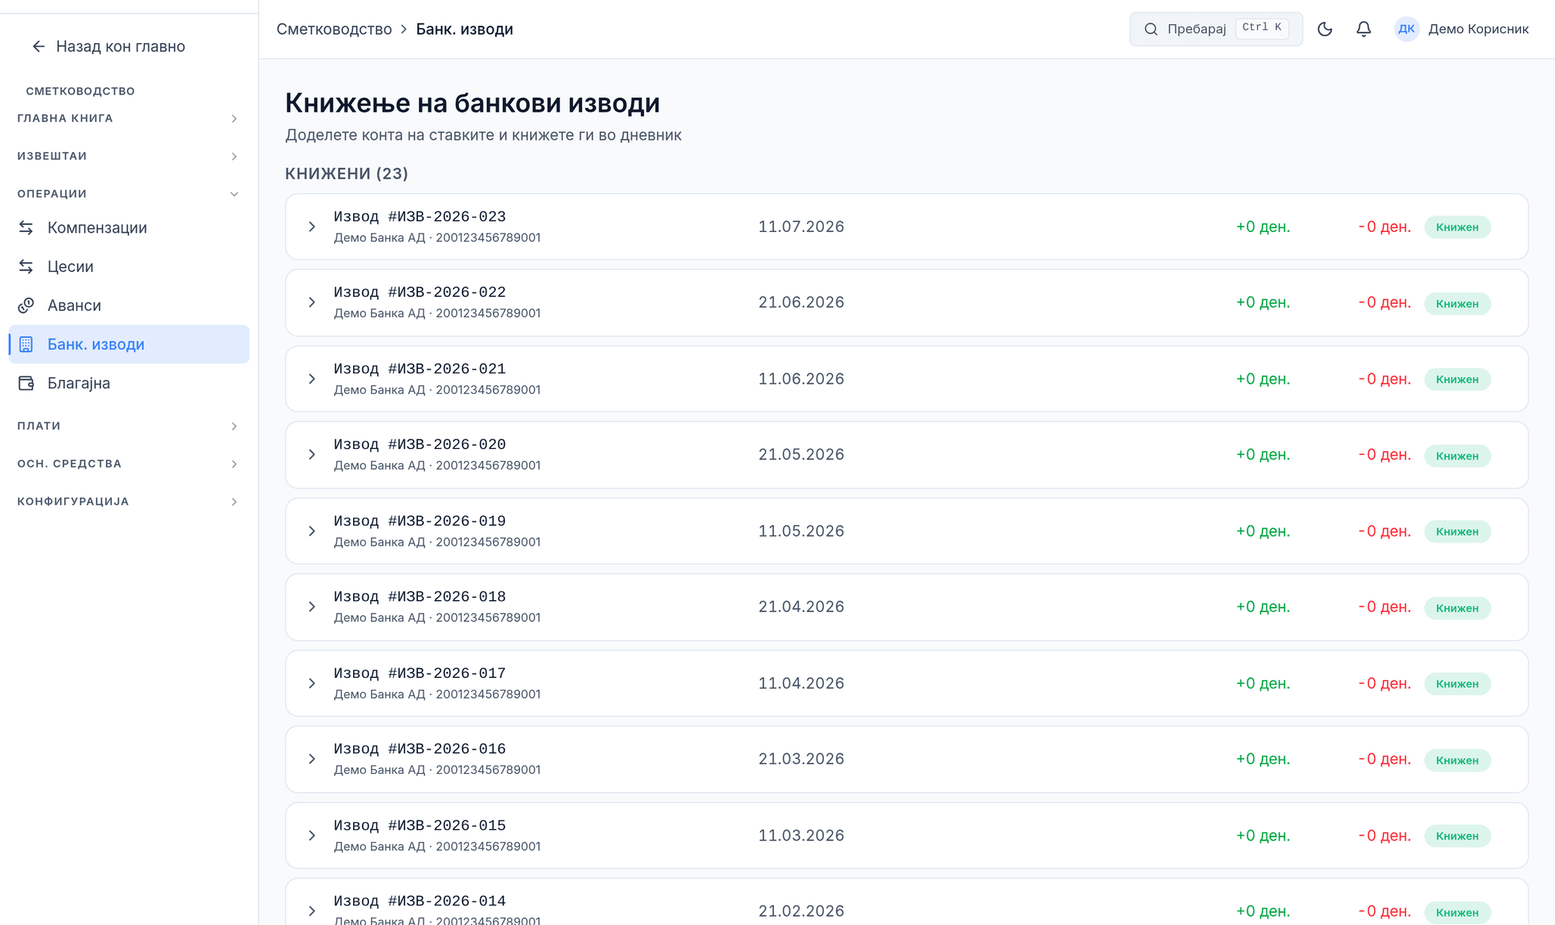Screen dimensions: 1555x925
Task: Click the Цесии swap arrows icon
Action: 26,266
